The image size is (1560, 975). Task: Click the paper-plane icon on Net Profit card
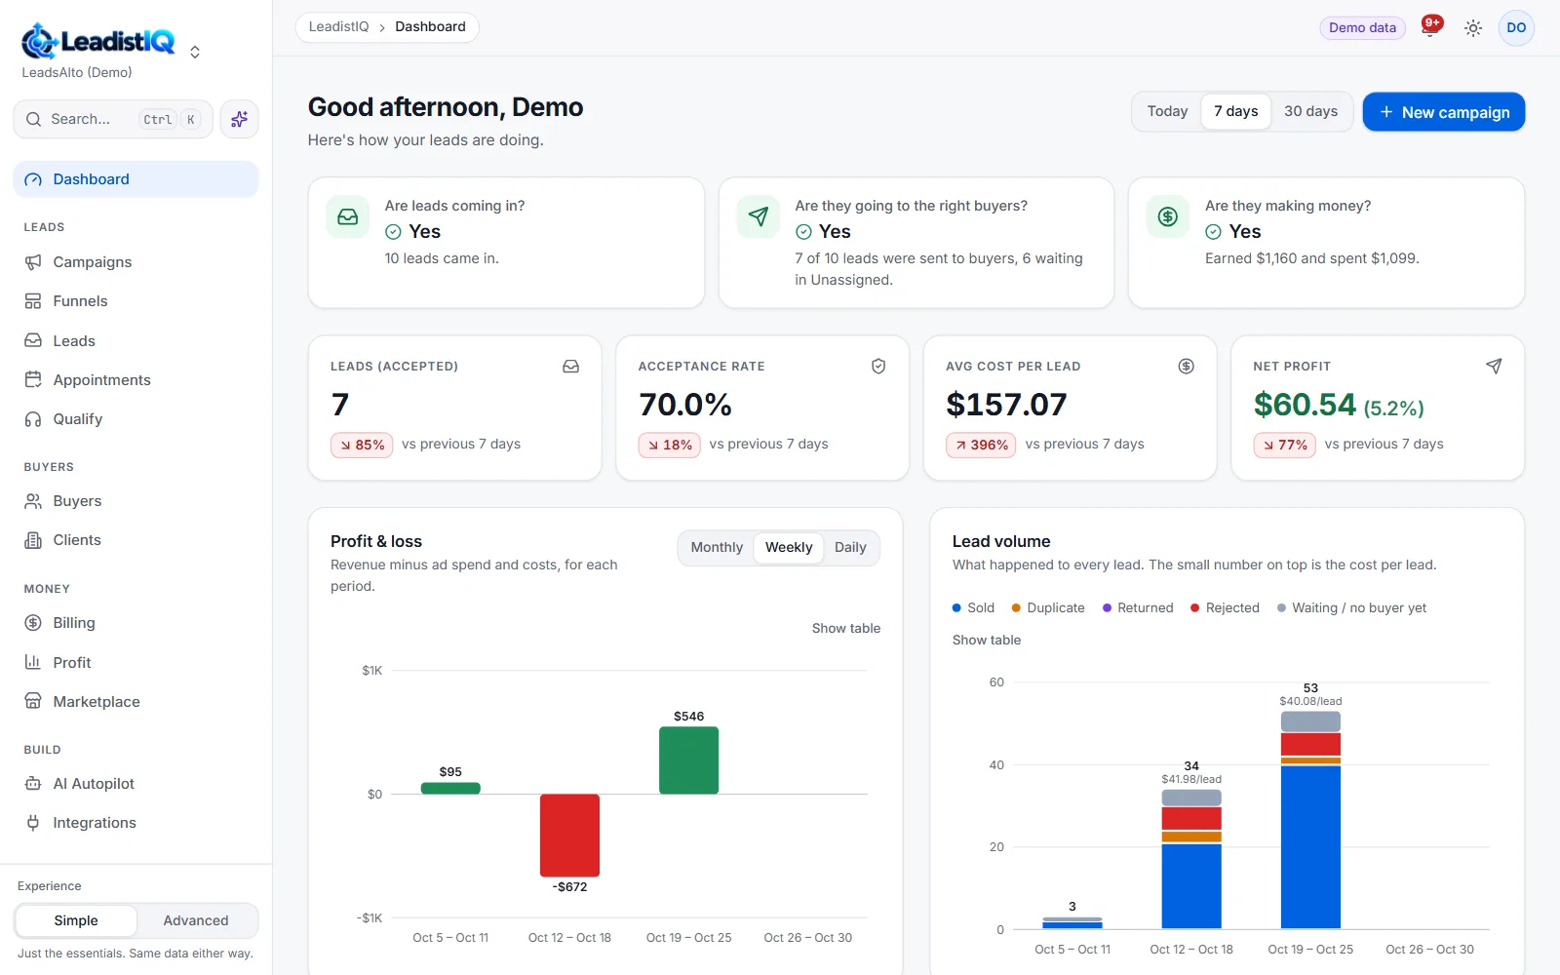[x=1494, y=367]
